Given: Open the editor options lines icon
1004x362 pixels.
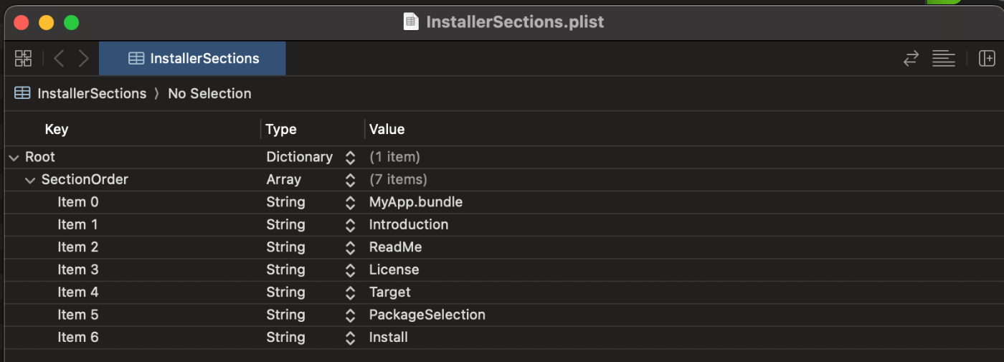Looking at the screenshot, I should (943, 59).
